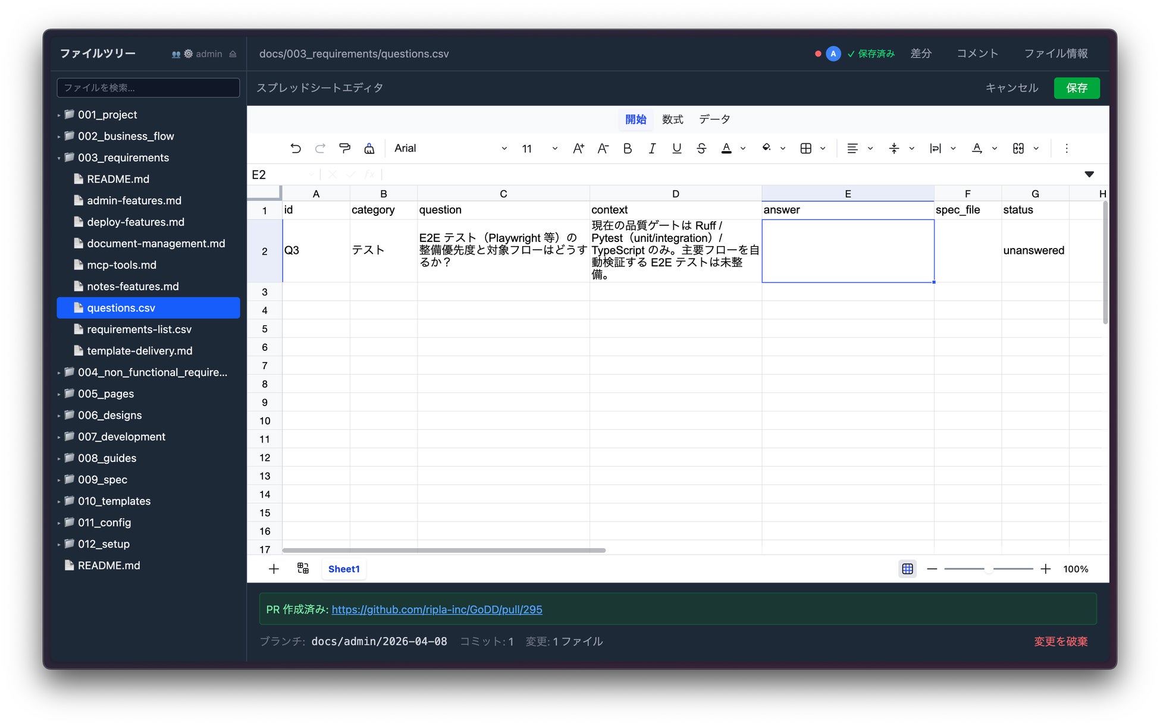Open the GitHub pull request 295 link
Screen dimensions: 1160x726
pyautogui.click(x=437, y=609)
